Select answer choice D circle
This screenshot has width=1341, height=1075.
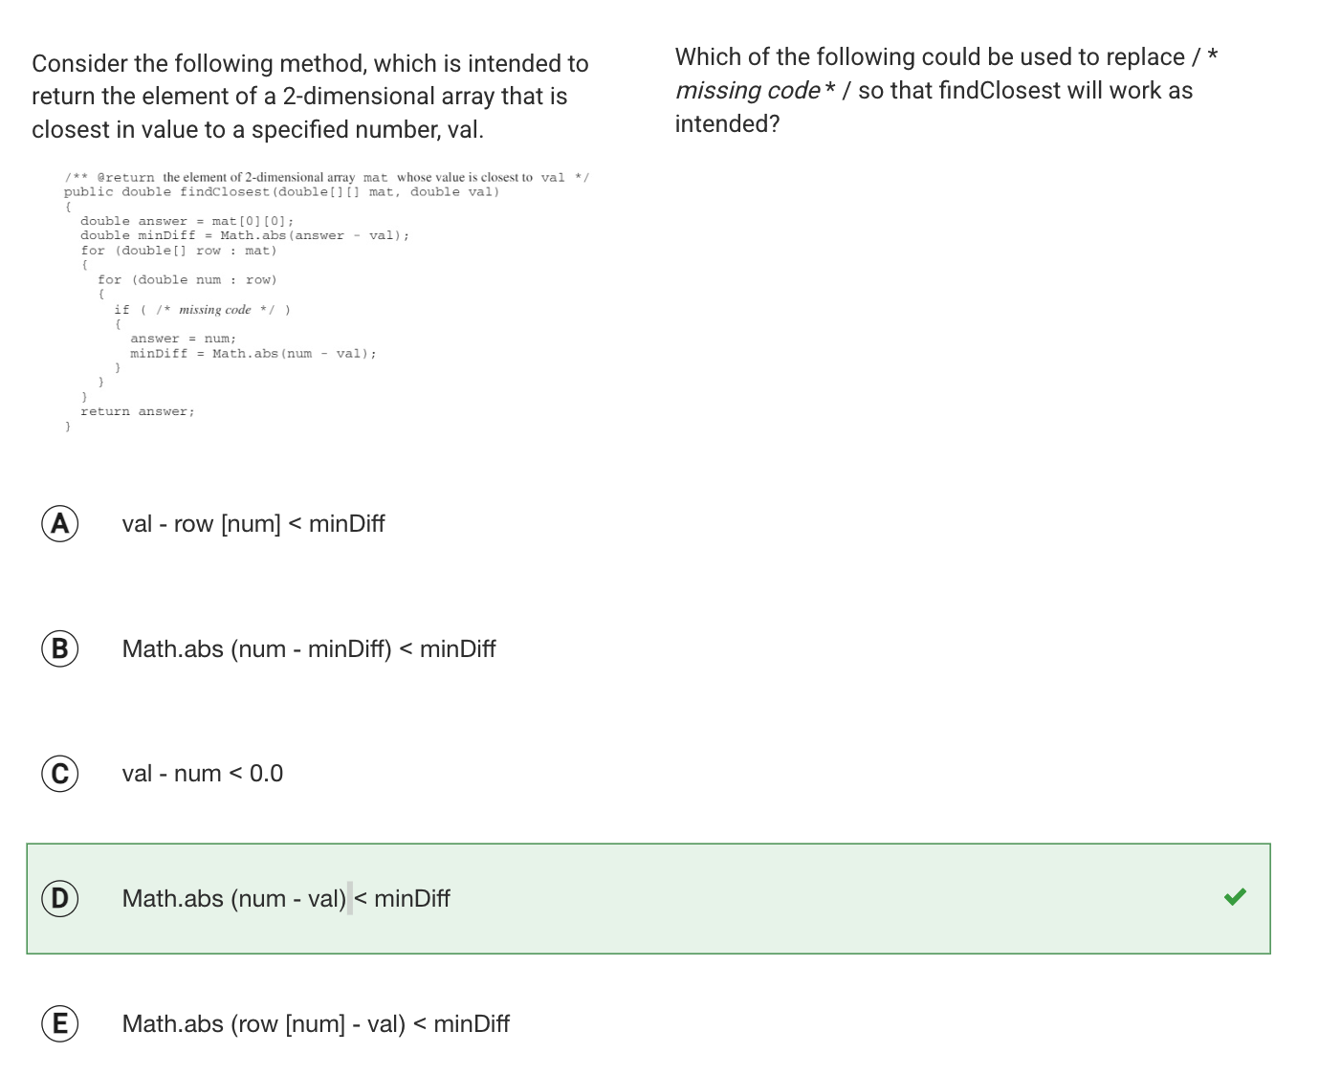pos(60,898)
